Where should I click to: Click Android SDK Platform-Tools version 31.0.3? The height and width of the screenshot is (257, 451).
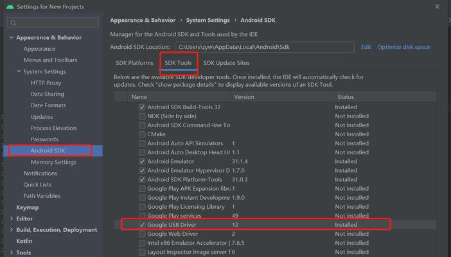click(x=240, y=180)
